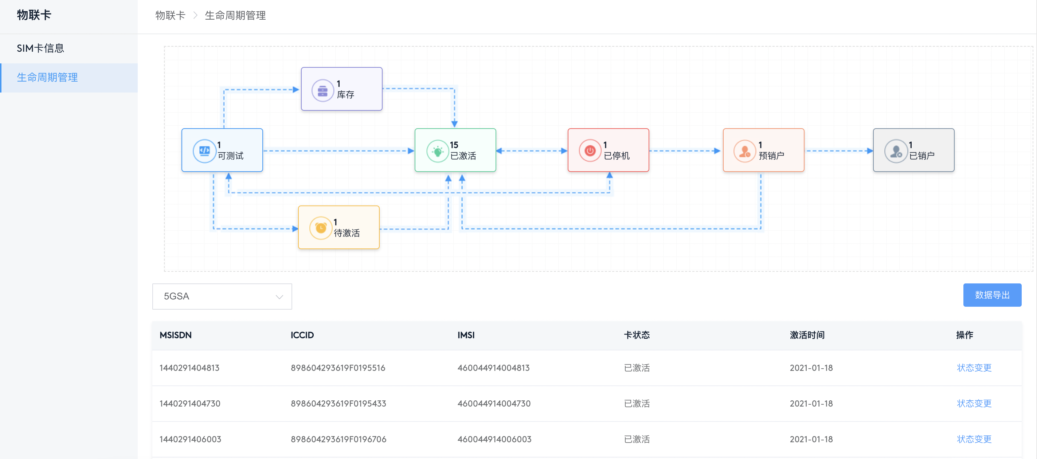Click the dropdown chevron next to 5GSA
The height and width of the screenshot is (459, 1037).
coord(279,297)
